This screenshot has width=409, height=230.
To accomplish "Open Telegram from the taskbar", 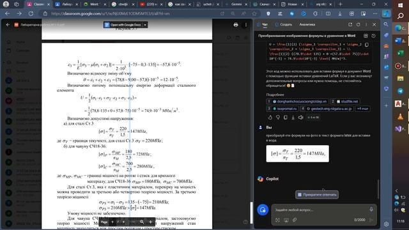I will pos(401,91).
